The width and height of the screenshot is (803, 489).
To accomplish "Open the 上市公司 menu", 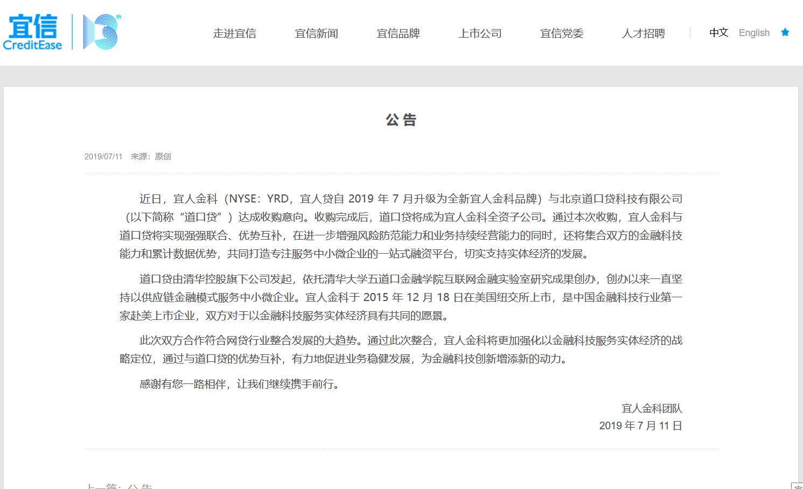I will click(480, 33).
